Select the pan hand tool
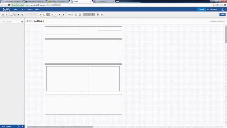227x128 pixels. click(63, 15)
